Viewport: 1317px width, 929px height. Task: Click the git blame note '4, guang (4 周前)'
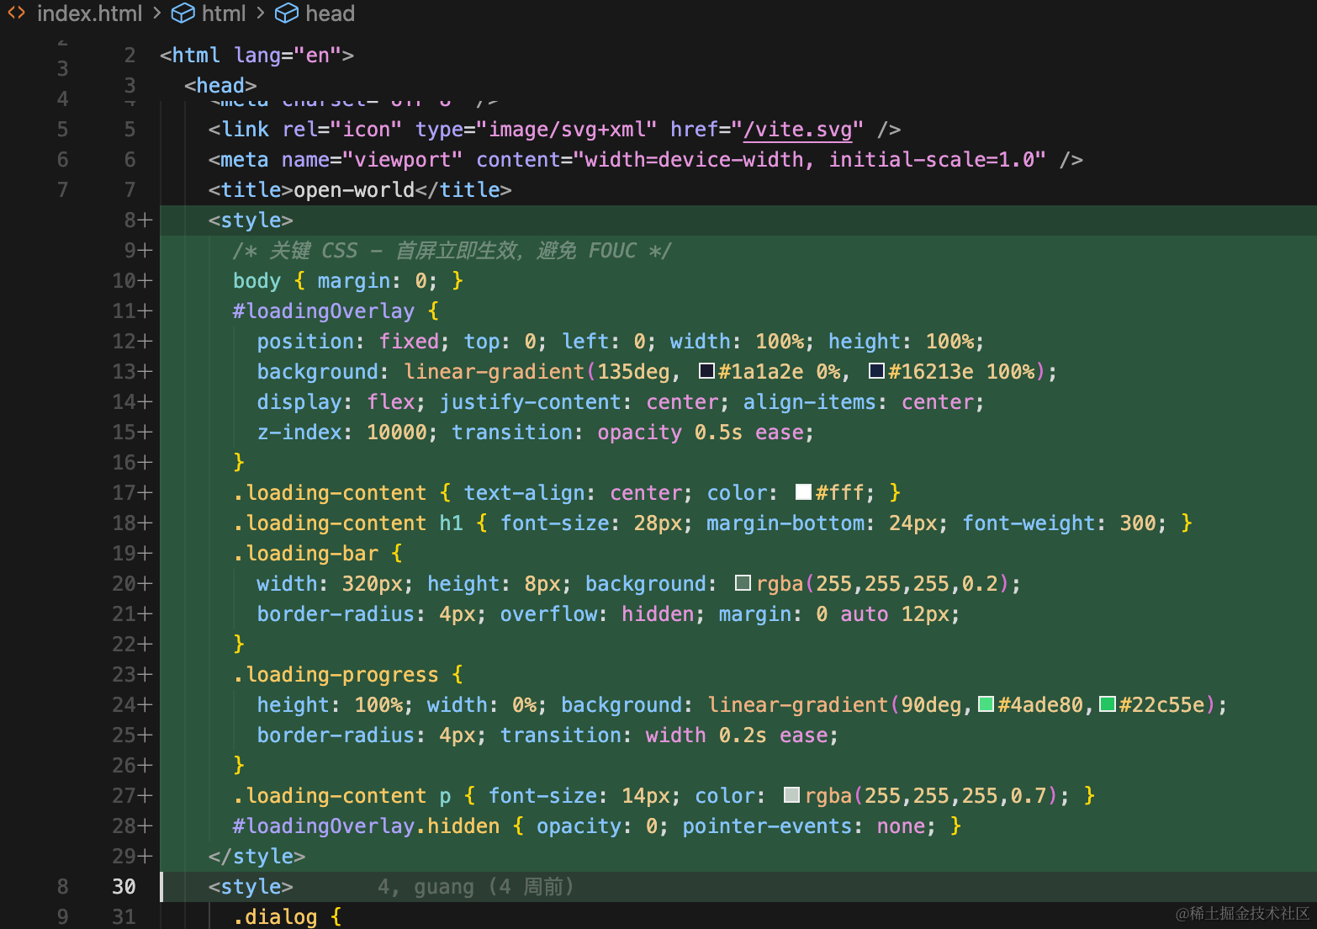click(476, 887)
